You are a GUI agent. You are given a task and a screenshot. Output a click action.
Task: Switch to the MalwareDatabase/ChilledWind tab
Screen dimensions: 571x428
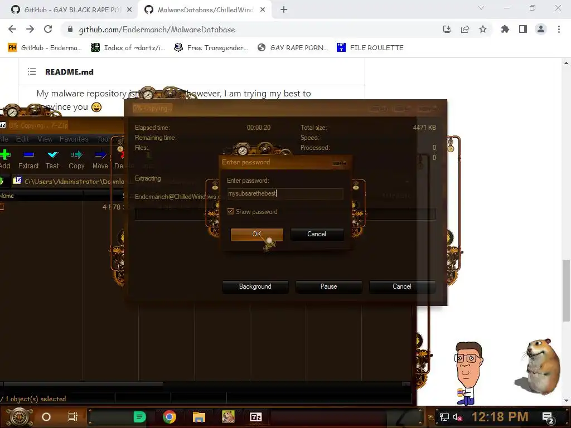pos(205,10)
